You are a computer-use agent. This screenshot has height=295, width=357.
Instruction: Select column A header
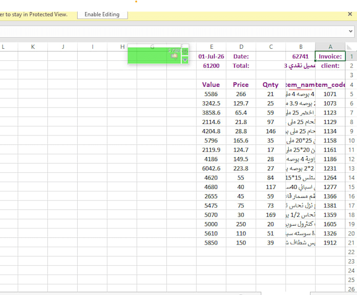330,47
